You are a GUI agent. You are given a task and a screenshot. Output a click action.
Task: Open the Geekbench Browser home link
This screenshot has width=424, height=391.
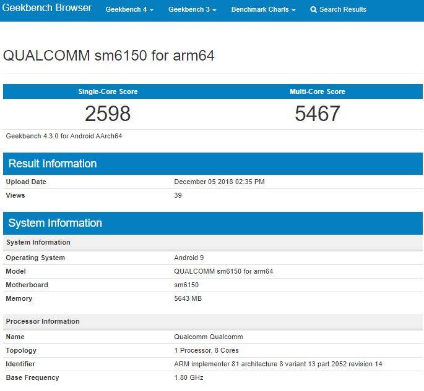click(46, 7)
